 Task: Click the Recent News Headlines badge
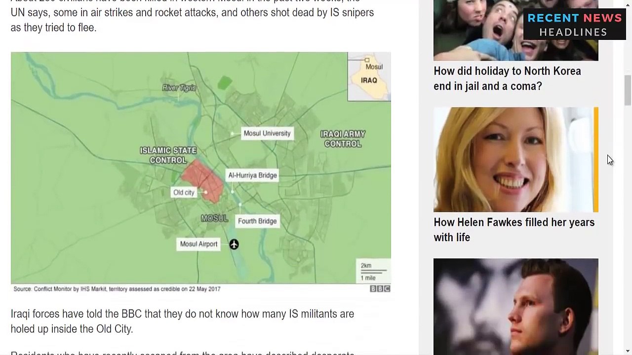574,25
